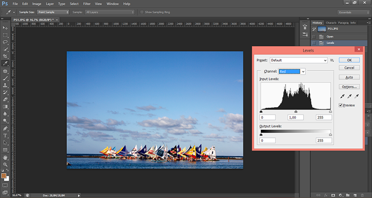
Task: Switch to the Characts panel tab
Action: (331, 22)
